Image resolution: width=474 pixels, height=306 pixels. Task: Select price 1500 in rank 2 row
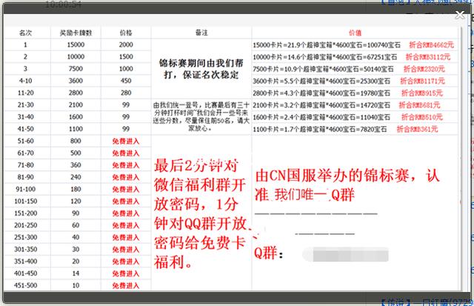pos(126,57)
